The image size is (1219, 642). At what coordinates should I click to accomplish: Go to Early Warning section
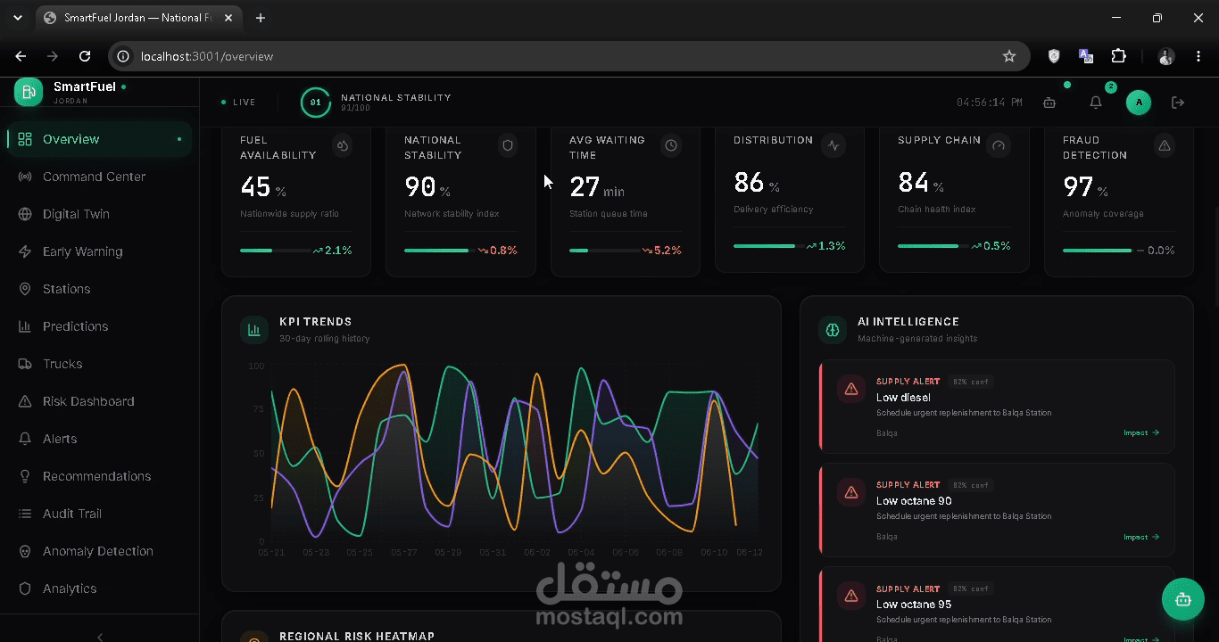(99, 251)
